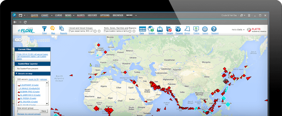Open the QUOTE menu
The image size is (282, 116).
[x=34, y=16]
